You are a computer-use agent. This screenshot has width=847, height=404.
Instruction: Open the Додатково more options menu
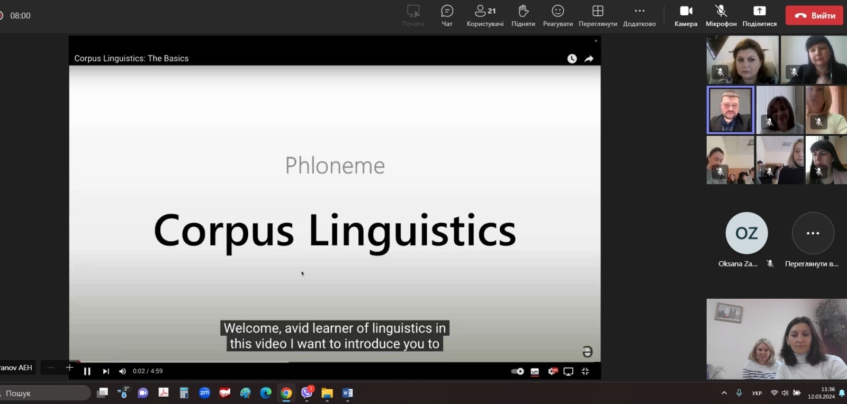click(x=639, y=15)
